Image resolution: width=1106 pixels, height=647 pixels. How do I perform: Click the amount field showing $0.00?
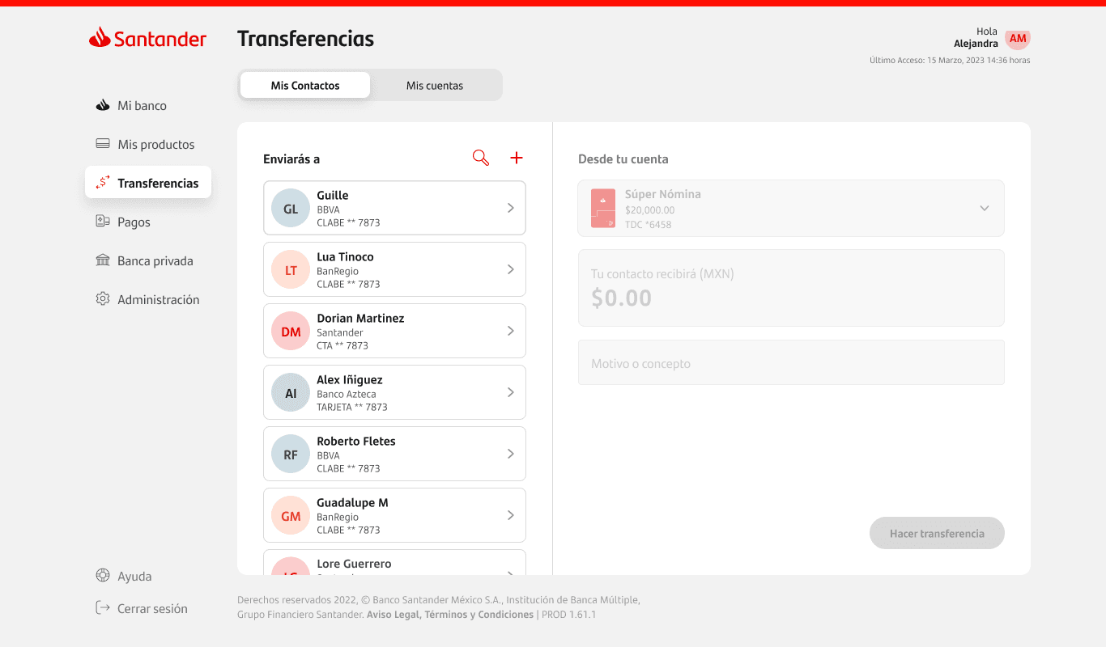point(791,288)
